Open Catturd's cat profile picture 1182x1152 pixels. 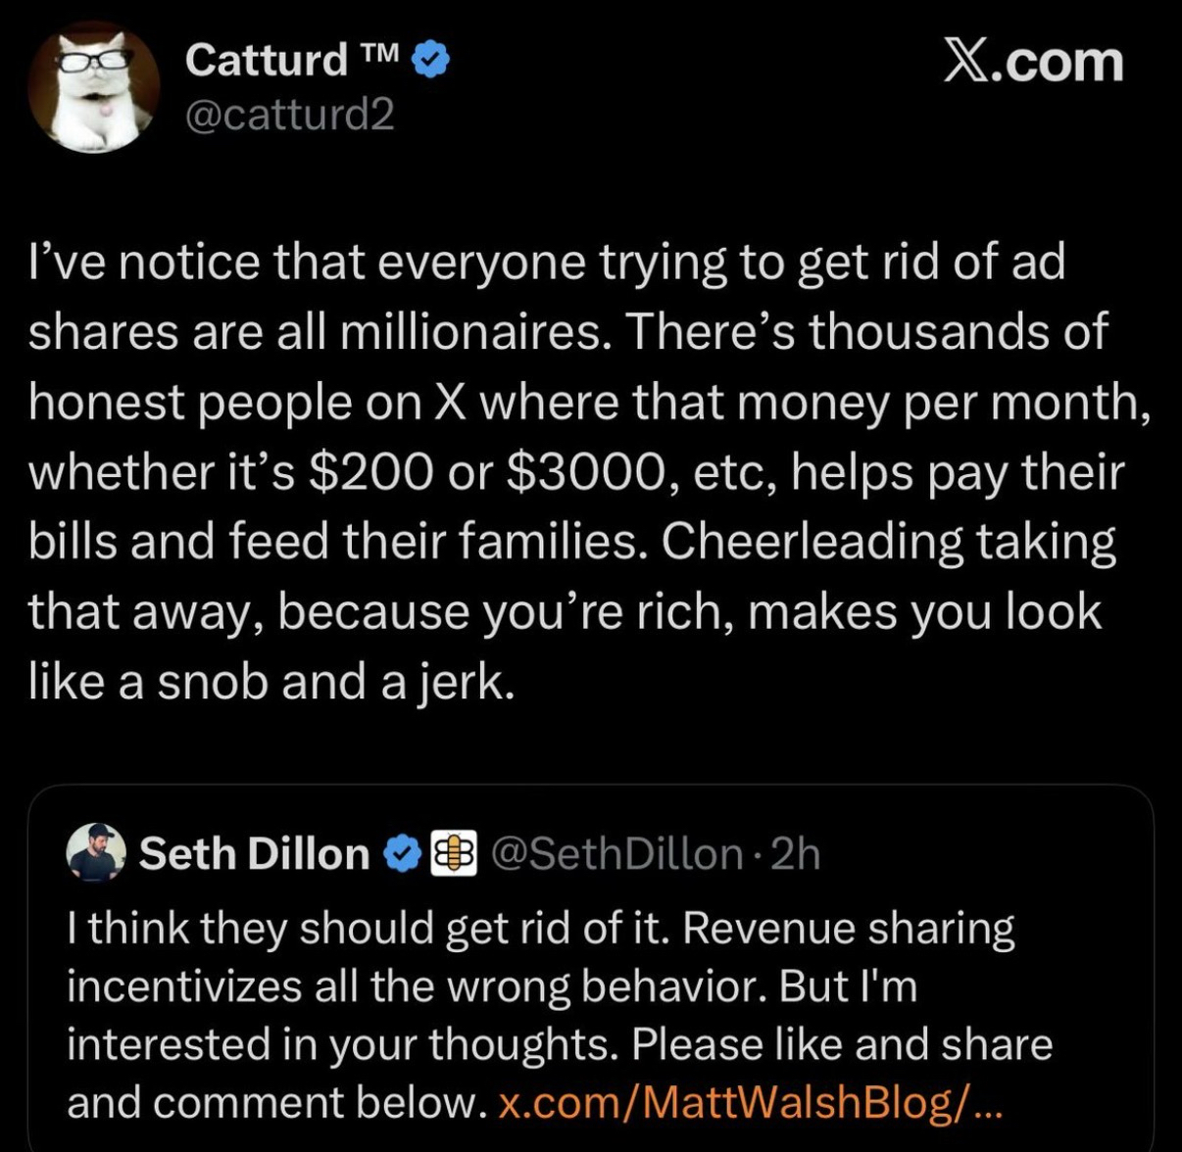tap(94, 87)
